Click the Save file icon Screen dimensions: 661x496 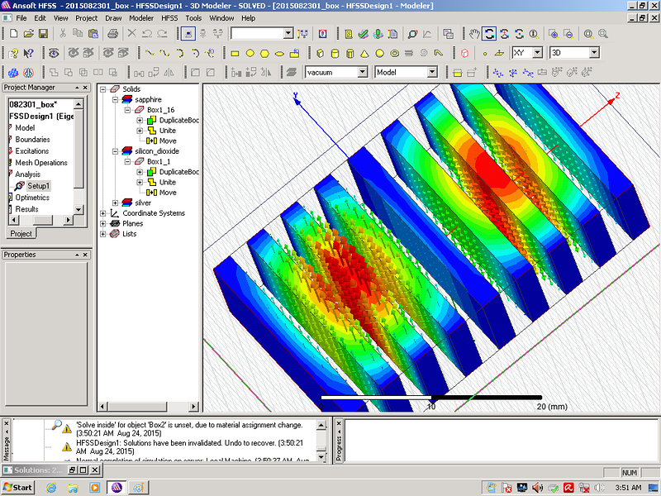click(x=43, y=34)
